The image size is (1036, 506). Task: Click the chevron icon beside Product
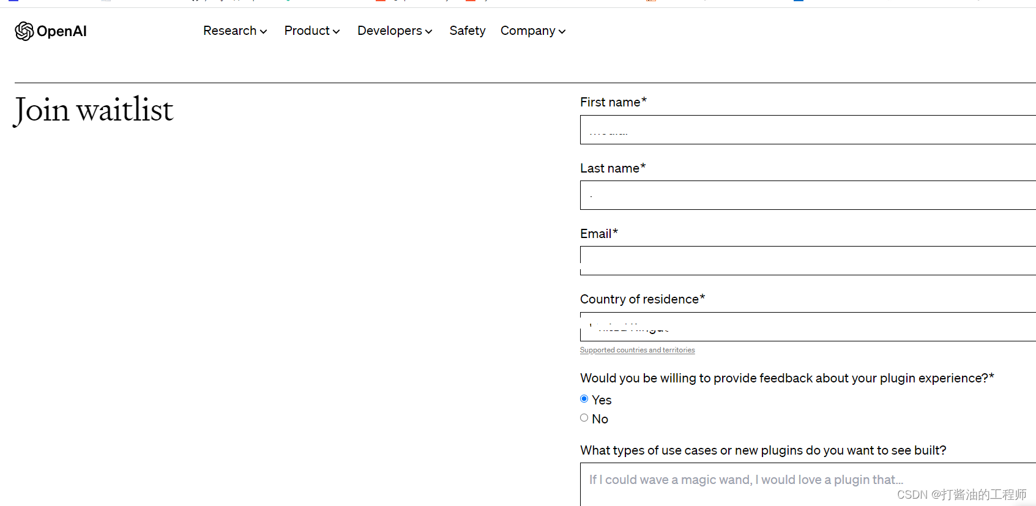336,31
